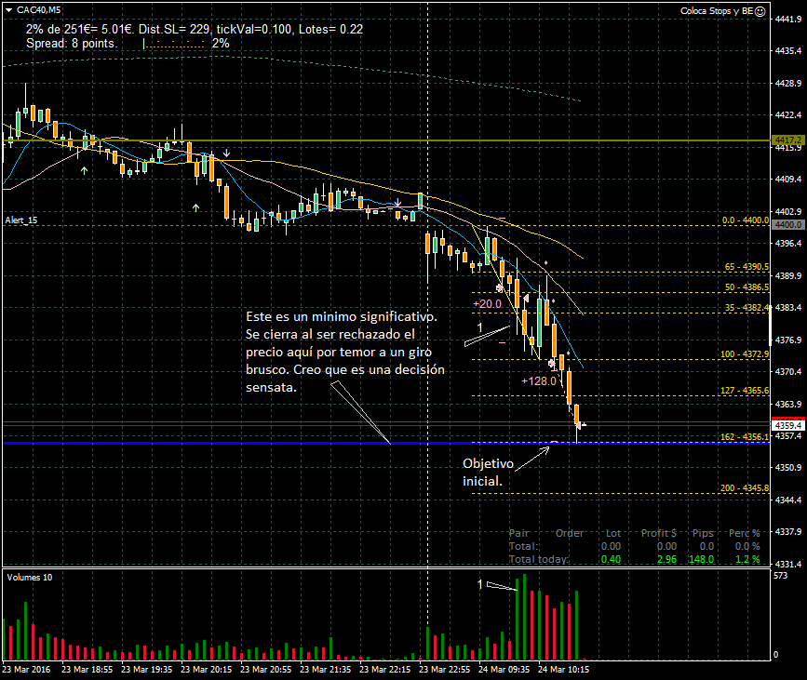Select the up arrow below the 18:55 candles
The height and width of the screenshot is (680, 807).
pos(84,171)
